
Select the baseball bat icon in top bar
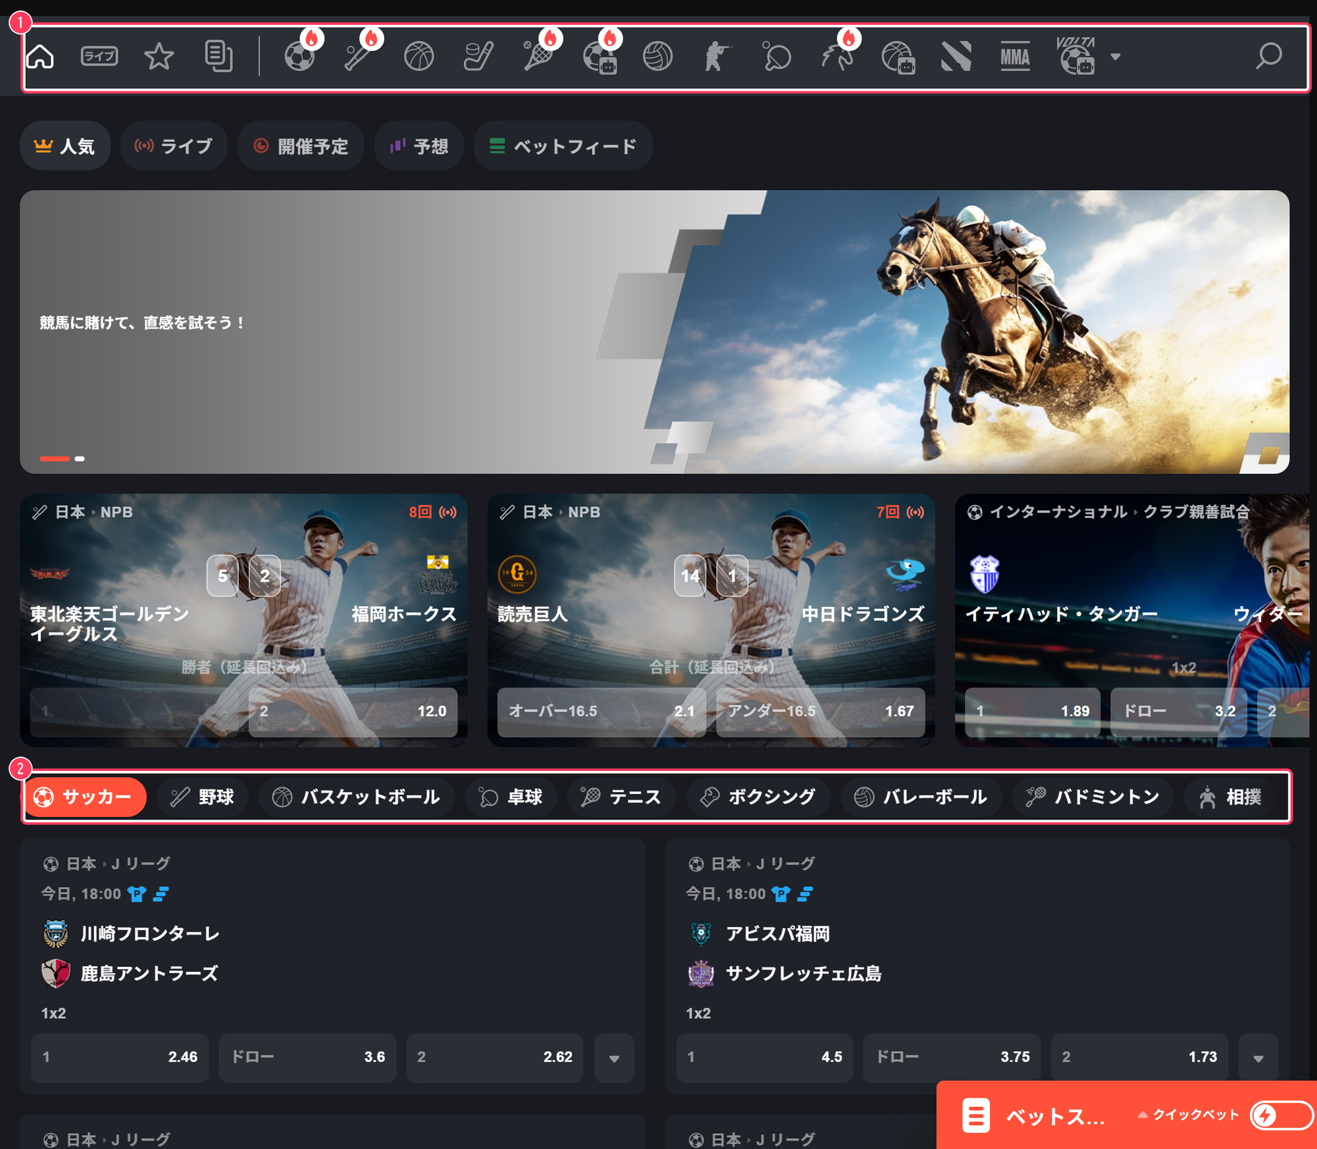coord(359,57)
